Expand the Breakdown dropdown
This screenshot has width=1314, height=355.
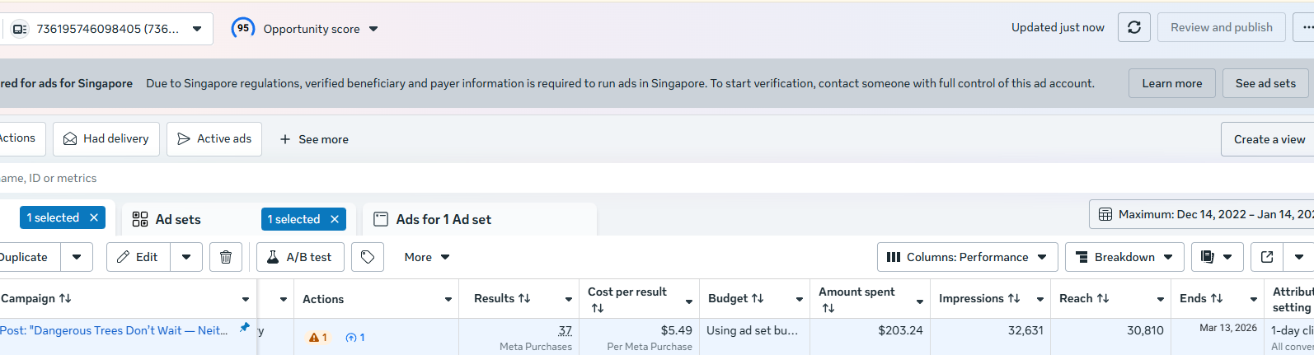tap(1124, 257)
